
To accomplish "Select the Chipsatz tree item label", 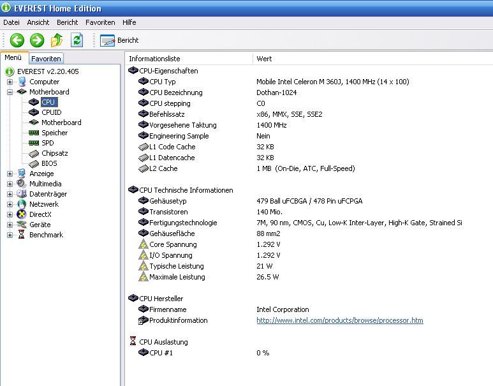I will 55,153.
